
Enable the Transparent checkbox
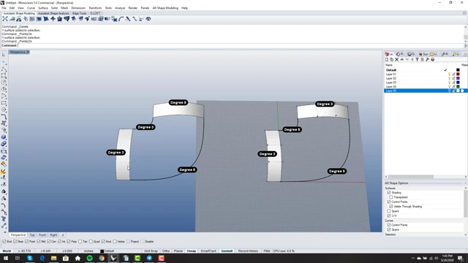[391, 197]
